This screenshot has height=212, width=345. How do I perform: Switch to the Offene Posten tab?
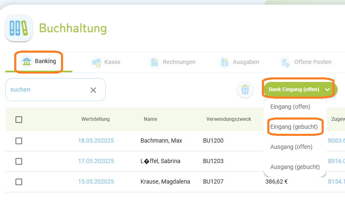coord(305,62)
